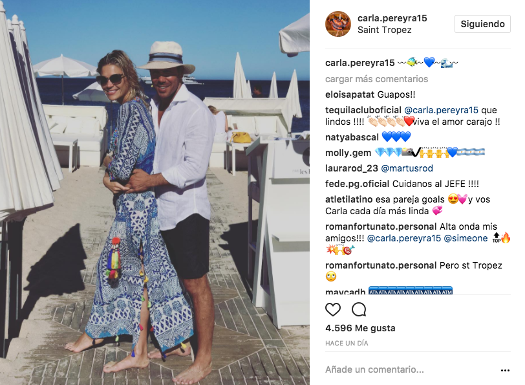This screenshot has width=525, height=385.
Task: Toggle the Siguiendo follow button
Action: 482,24
